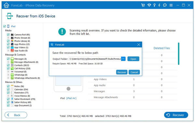195x123 pixels.
Task: Open the chat feedback icon
Action: (x=165, y=5)
